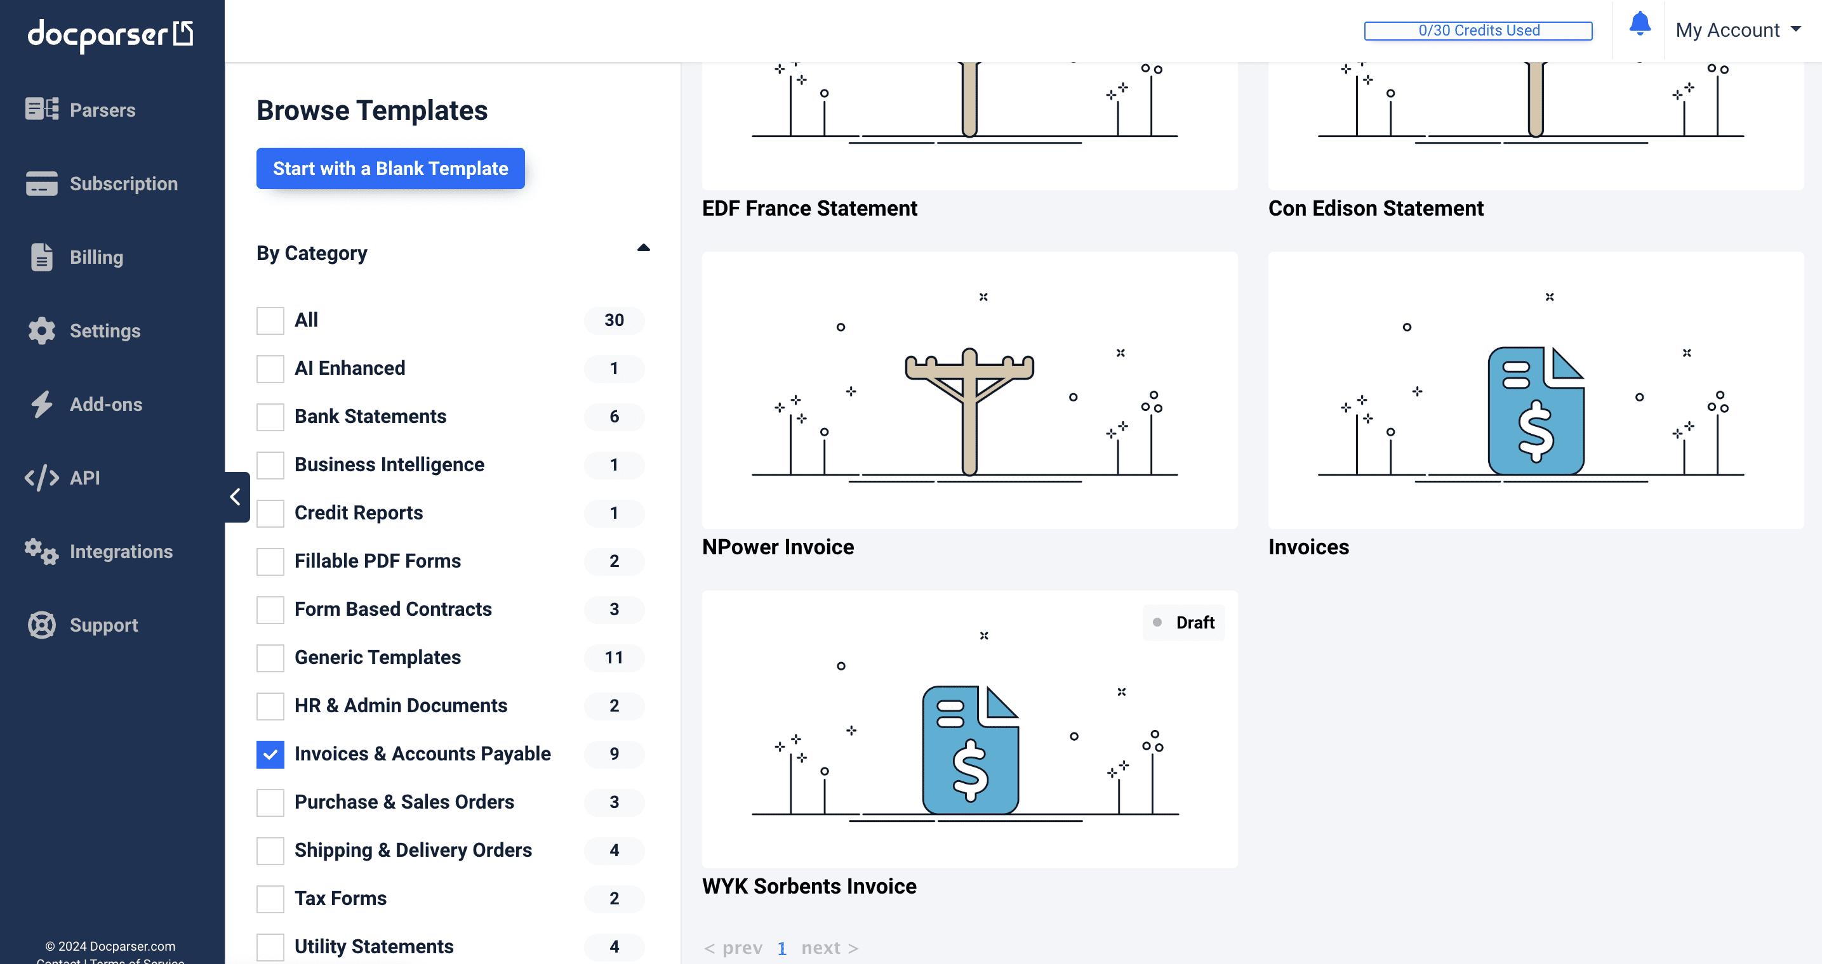This screenshot has height=964, width=1822.
Task: View the Billing page
Action: click(x=96, y=257)
